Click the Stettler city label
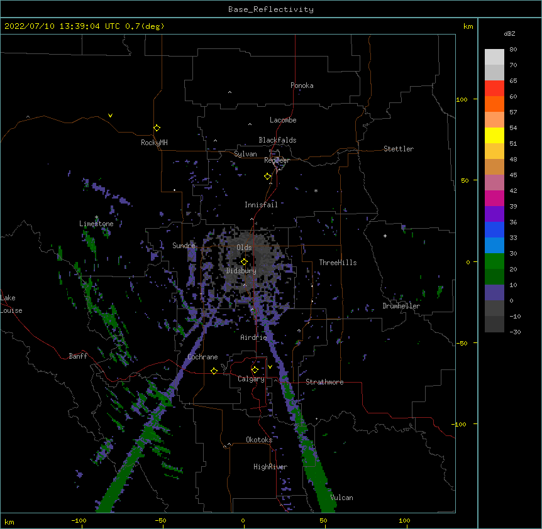This screenshot has height=529, width=542. tap(399, 149)
